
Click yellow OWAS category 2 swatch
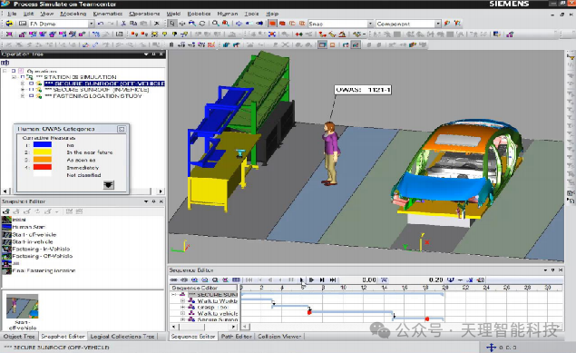click(43, 152)
